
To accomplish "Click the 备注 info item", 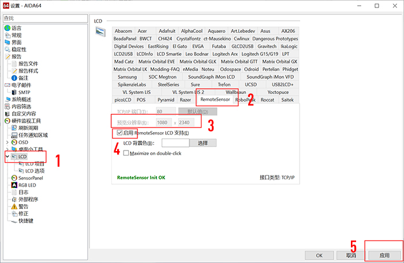I will (23, 78).
